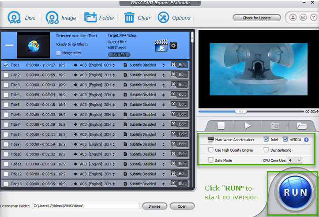Click subtitle icon on Title12 row
Viewport: 319px width, 217px height.
125,174
